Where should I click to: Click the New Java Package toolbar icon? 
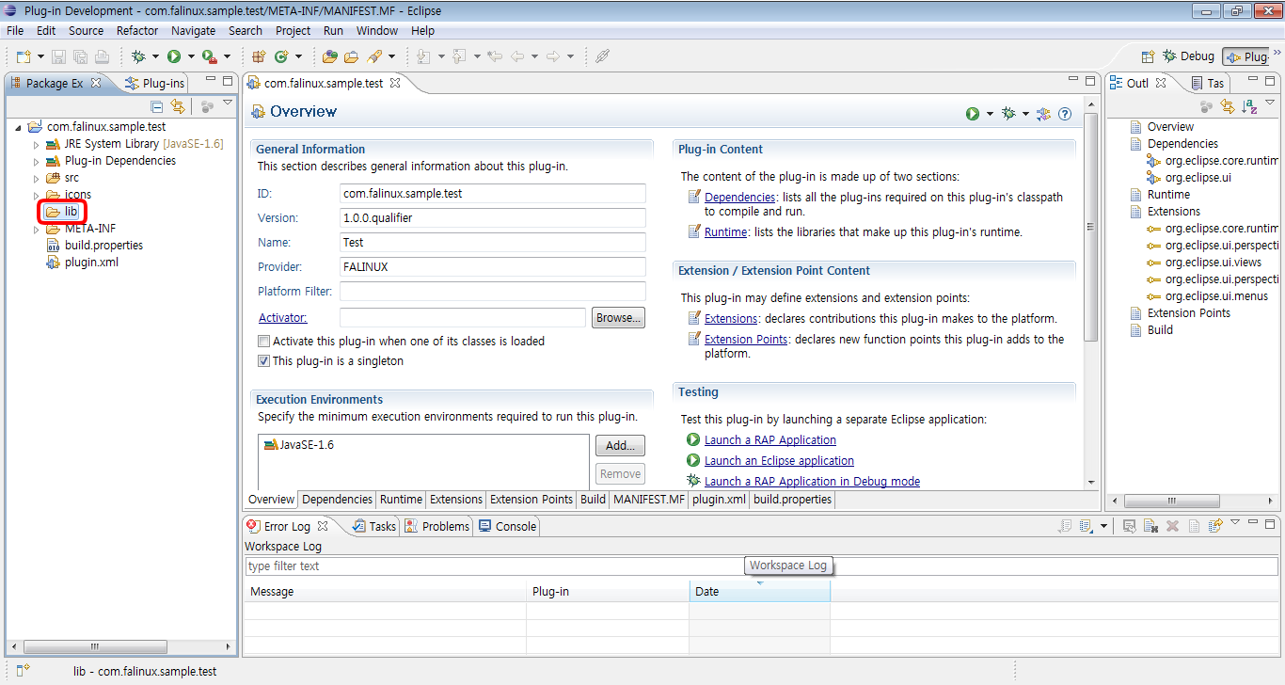(259, 56)
